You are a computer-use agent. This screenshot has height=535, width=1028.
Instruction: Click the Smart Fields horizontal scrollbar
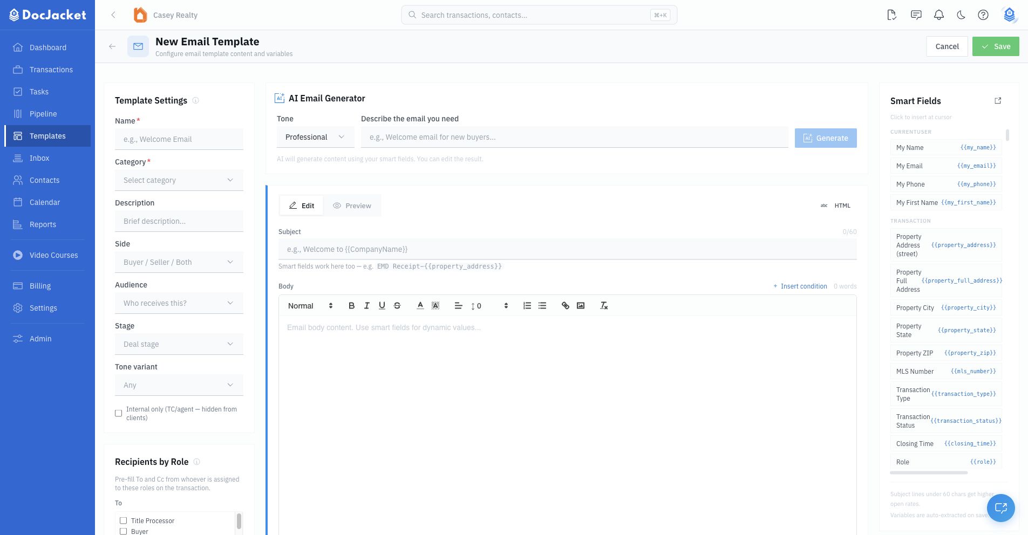pyautogui.click(x=929, y=473)
